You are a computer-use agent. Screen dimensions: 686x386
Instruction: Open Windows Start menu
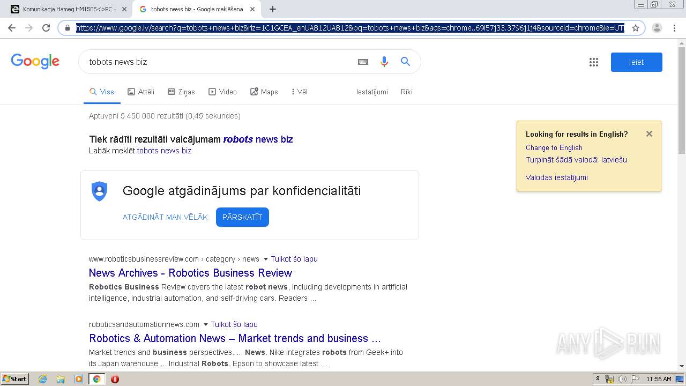tap(15, 379)
